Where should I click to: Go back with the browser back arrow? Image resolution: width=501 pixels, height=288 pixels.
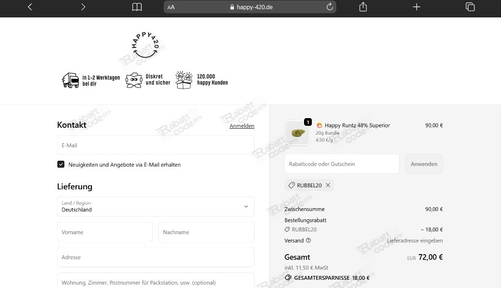[x=30, y=7]
